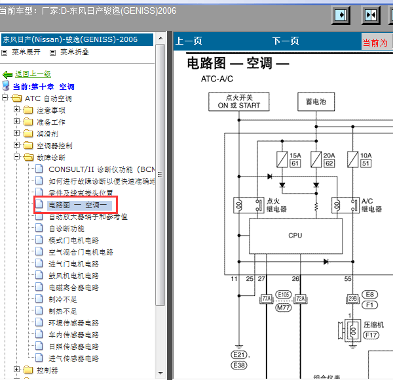Expand the 控制器 node

pos(16,369)
